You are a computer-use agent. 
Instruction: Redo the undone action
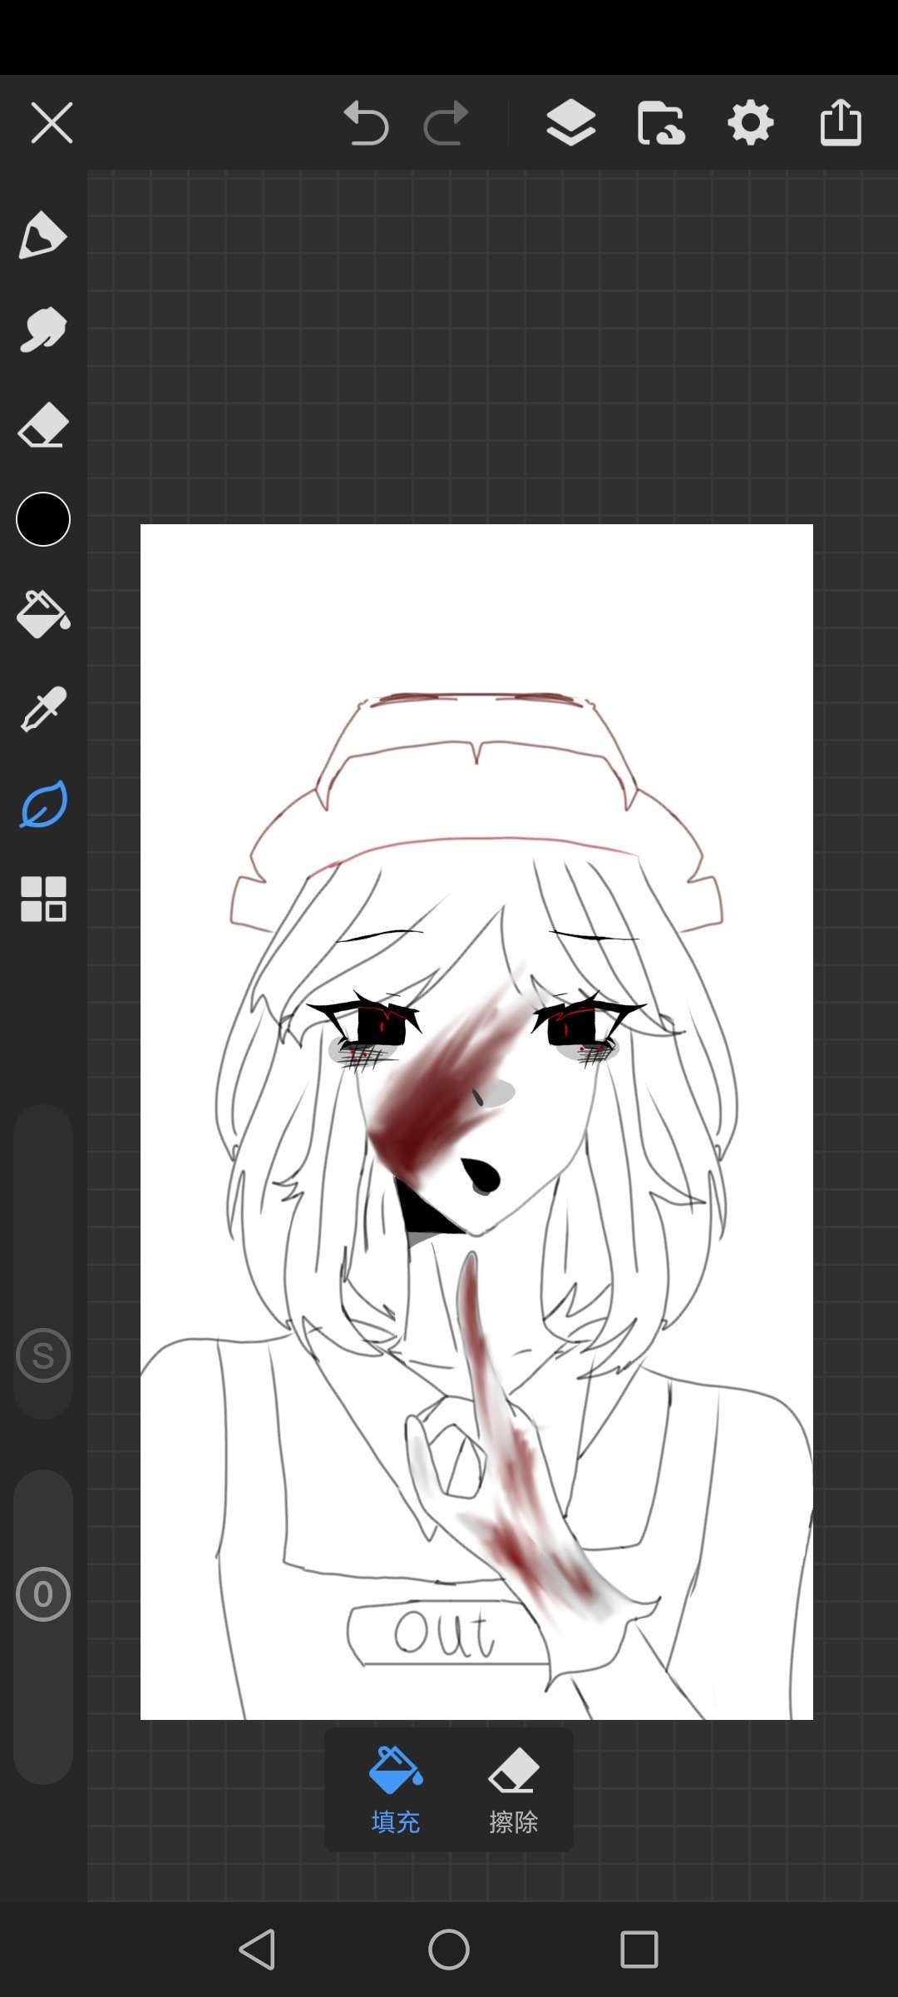pos(447,123)
